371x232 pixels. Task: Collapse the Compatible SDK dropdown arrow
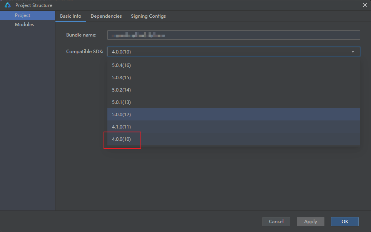pos(353,52)
